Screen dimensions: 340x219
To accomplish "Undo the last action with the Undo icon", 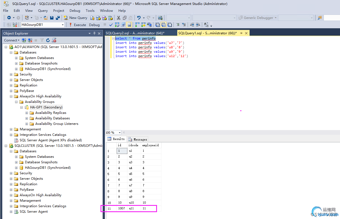I will click(139, 18).
